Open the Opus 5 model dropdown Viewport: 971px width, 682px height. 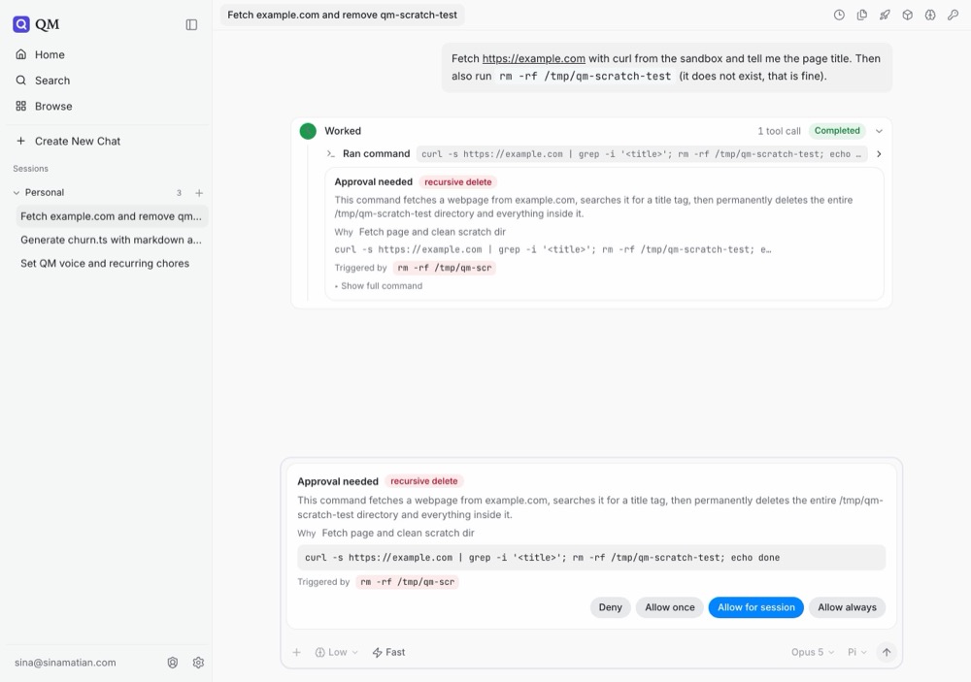click(813, 652)
